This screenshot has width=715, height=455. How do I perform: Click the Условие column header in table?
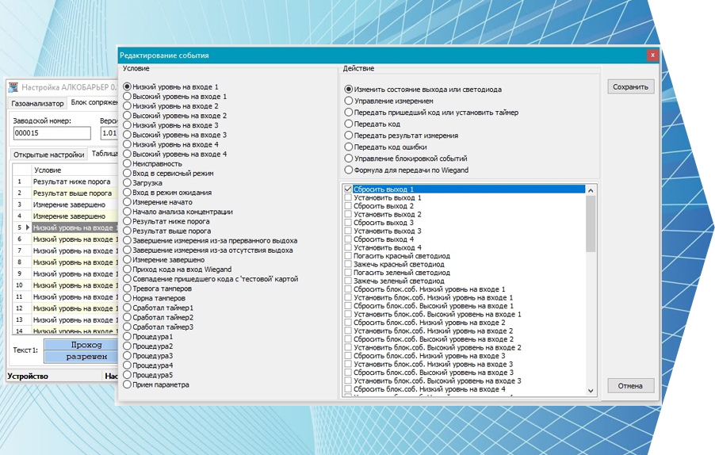point(75,170)
